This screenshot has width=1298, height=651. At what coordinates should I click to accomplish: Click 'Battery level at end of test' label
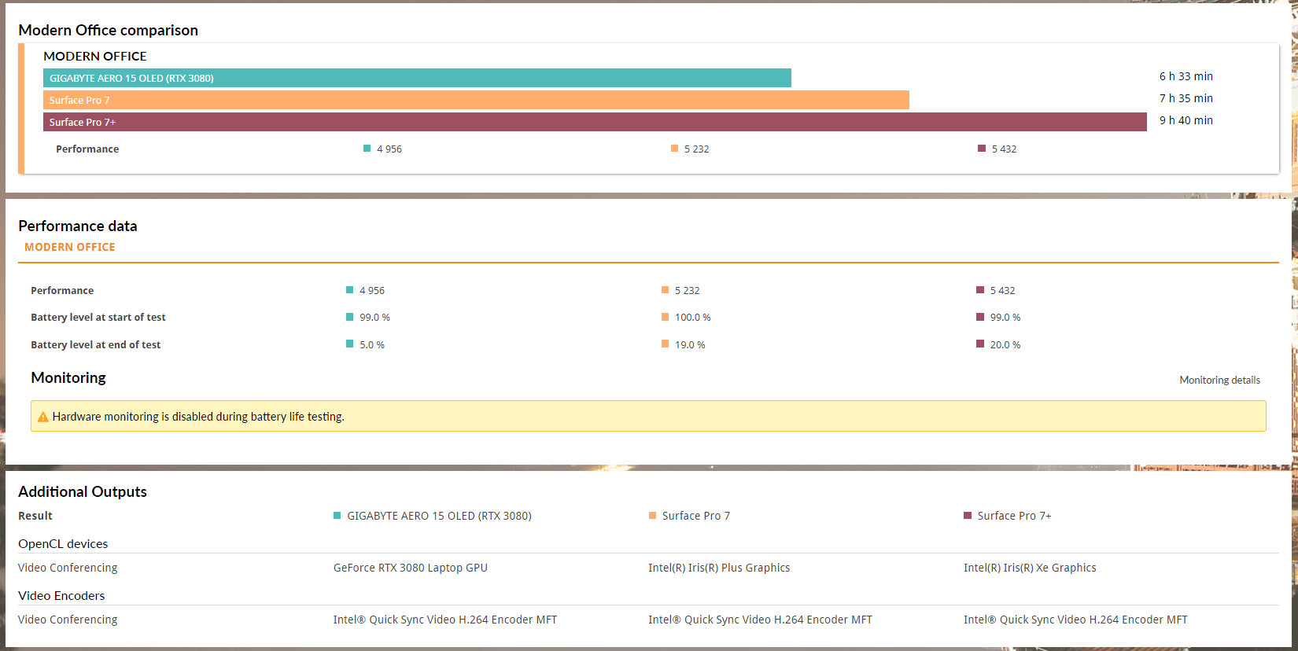pos(95,344)
